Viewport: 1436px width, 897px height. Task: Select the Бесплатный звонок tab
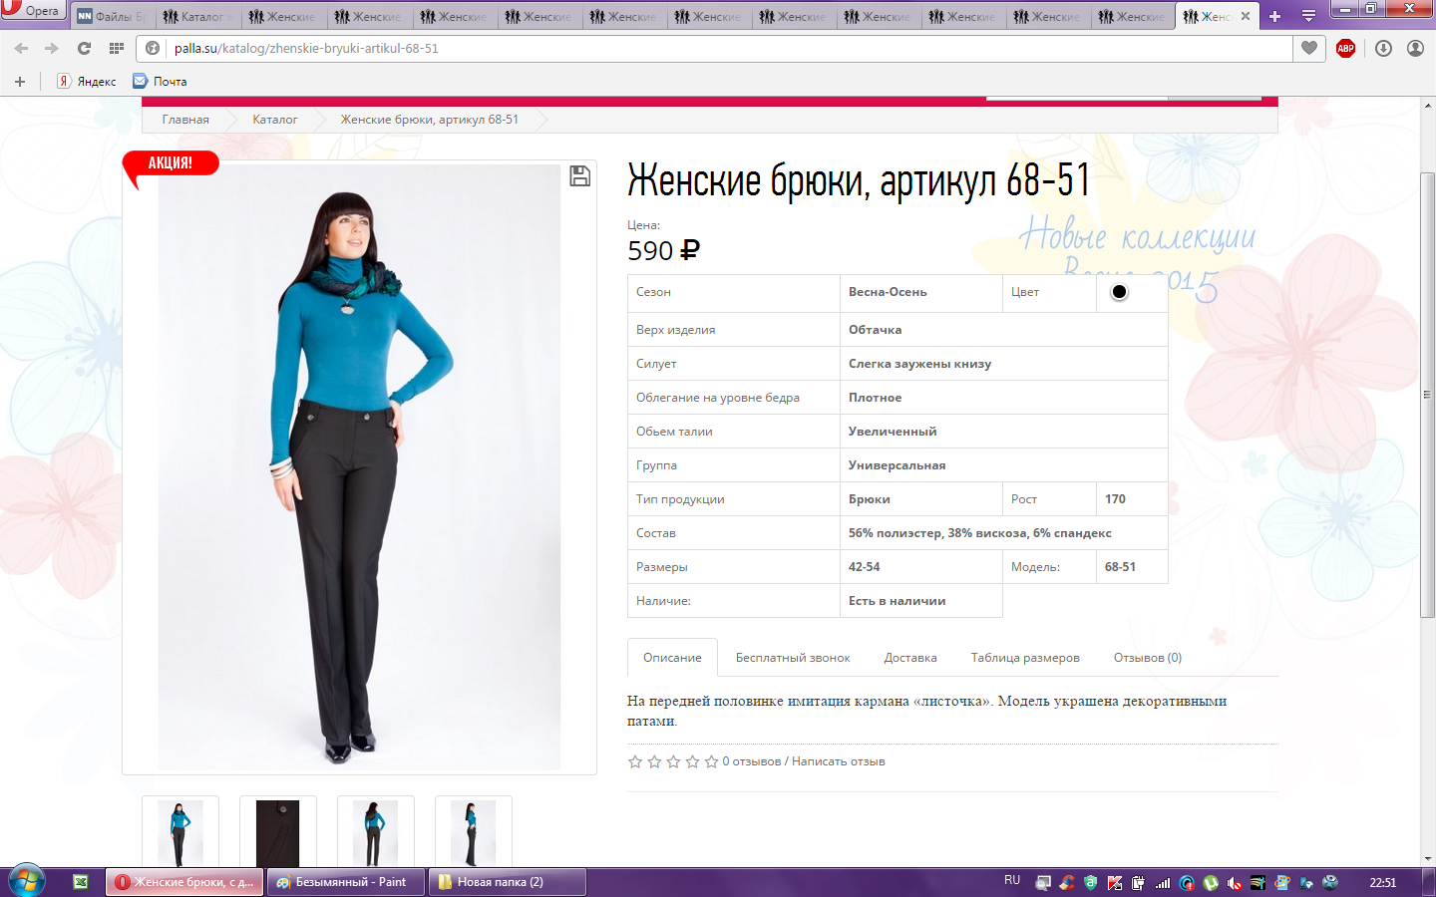(793, 658)
